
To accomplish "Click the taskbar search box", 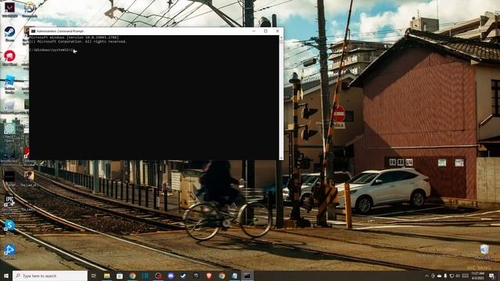I will pos(50,276).
